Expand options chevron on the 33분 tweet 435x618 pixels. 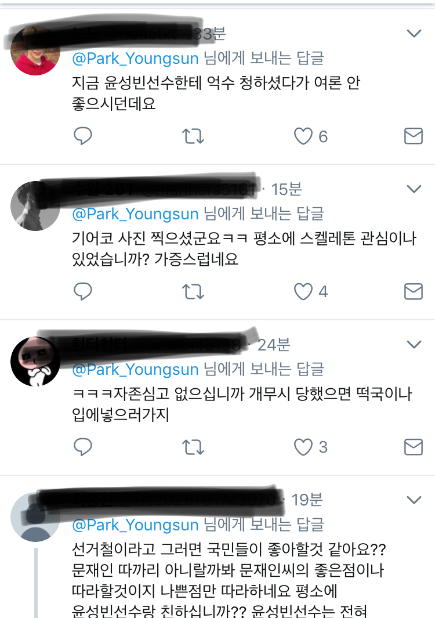[414, 33]
